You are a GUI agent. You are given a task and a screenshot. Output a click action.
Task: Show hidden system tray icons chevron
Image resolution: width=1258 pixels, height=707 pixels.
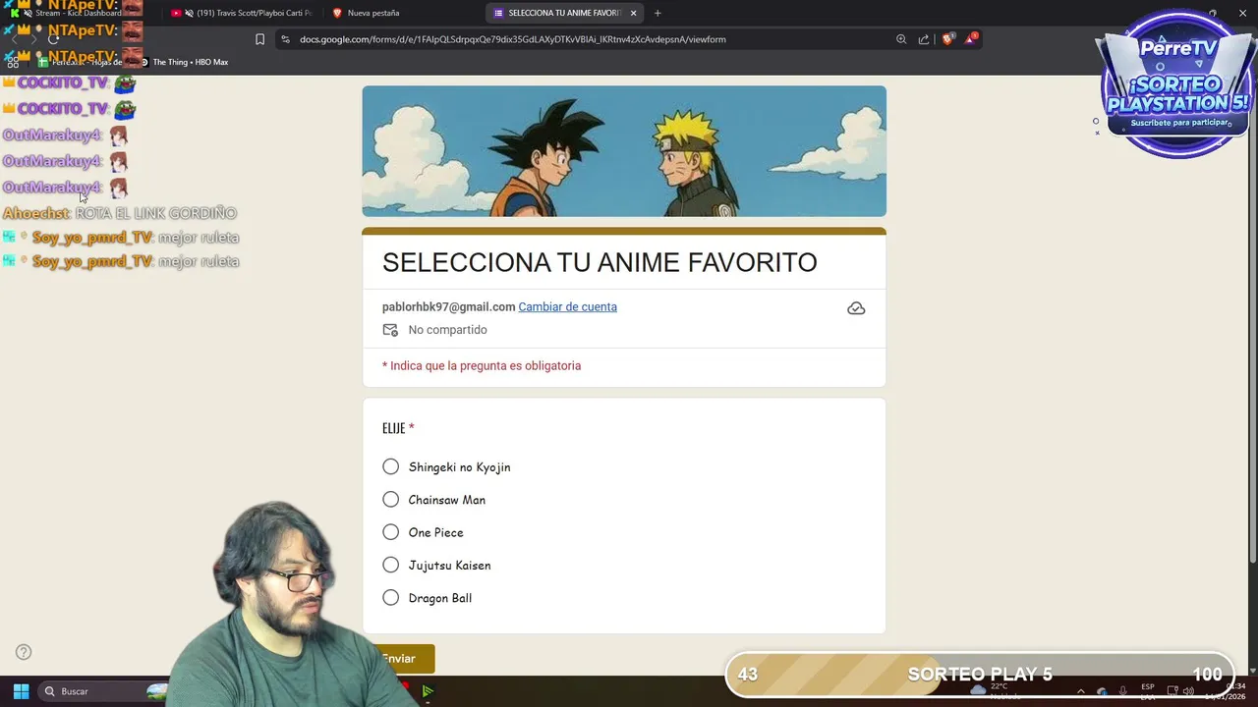point(1080,691)
